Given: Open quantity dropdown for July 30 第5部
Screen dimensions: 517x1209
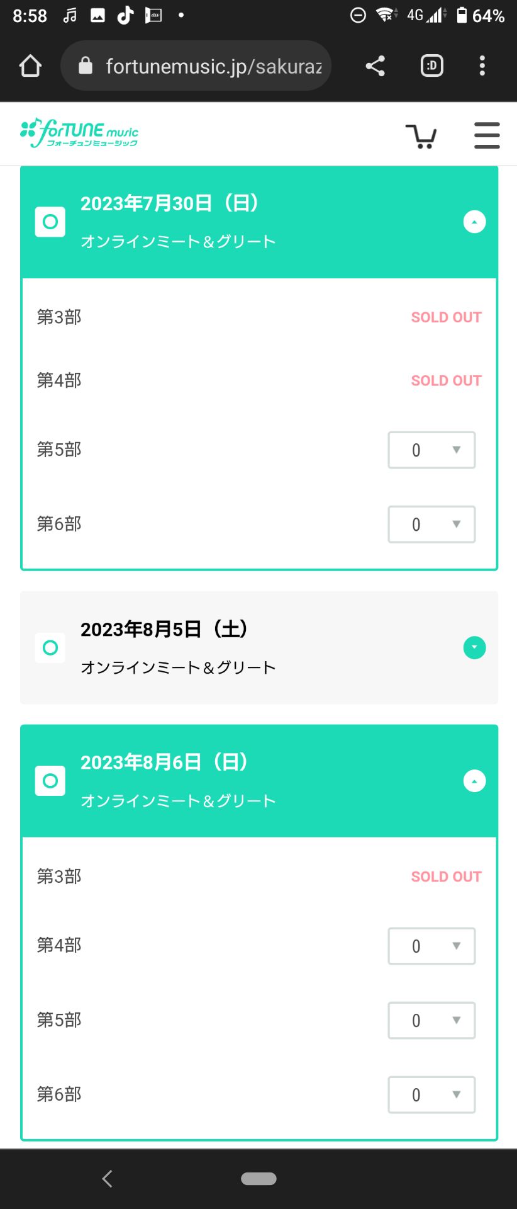Looking at the screenshot, I should 431,450.
